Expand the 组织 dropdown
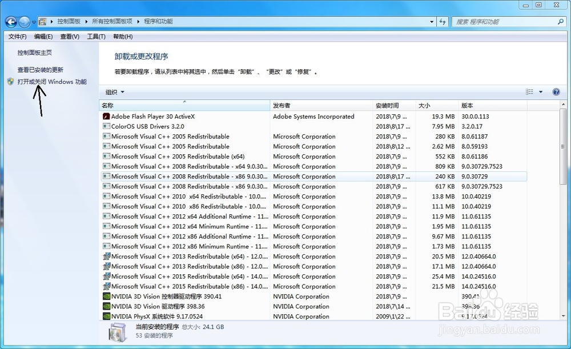The width and height of the screenshot is (571, 349). point(115,92)
